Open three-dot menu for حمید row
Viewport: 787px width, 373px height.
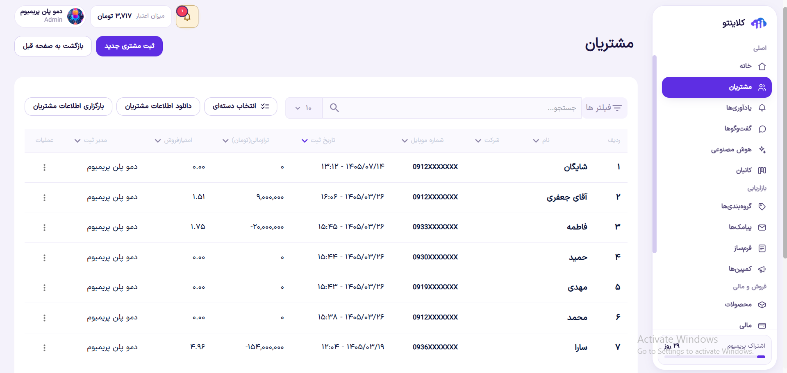(x=44, y=258)
